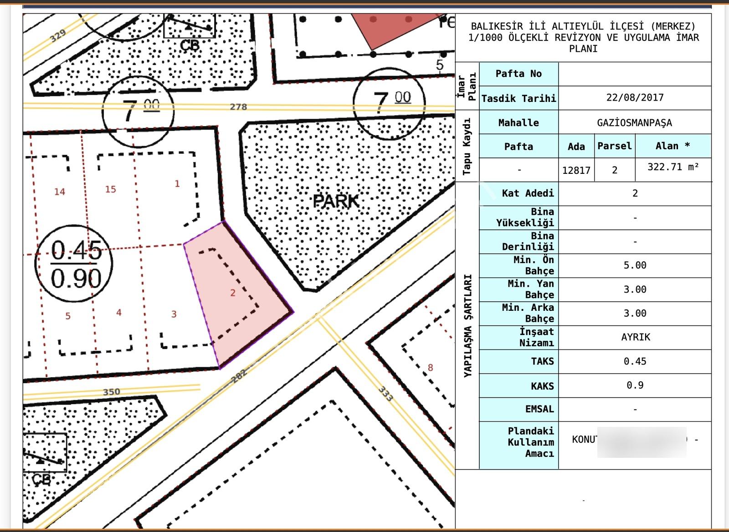729x532 pixels.
Task: Click the lower-left CB symbol box
Action: coord(45,452)
